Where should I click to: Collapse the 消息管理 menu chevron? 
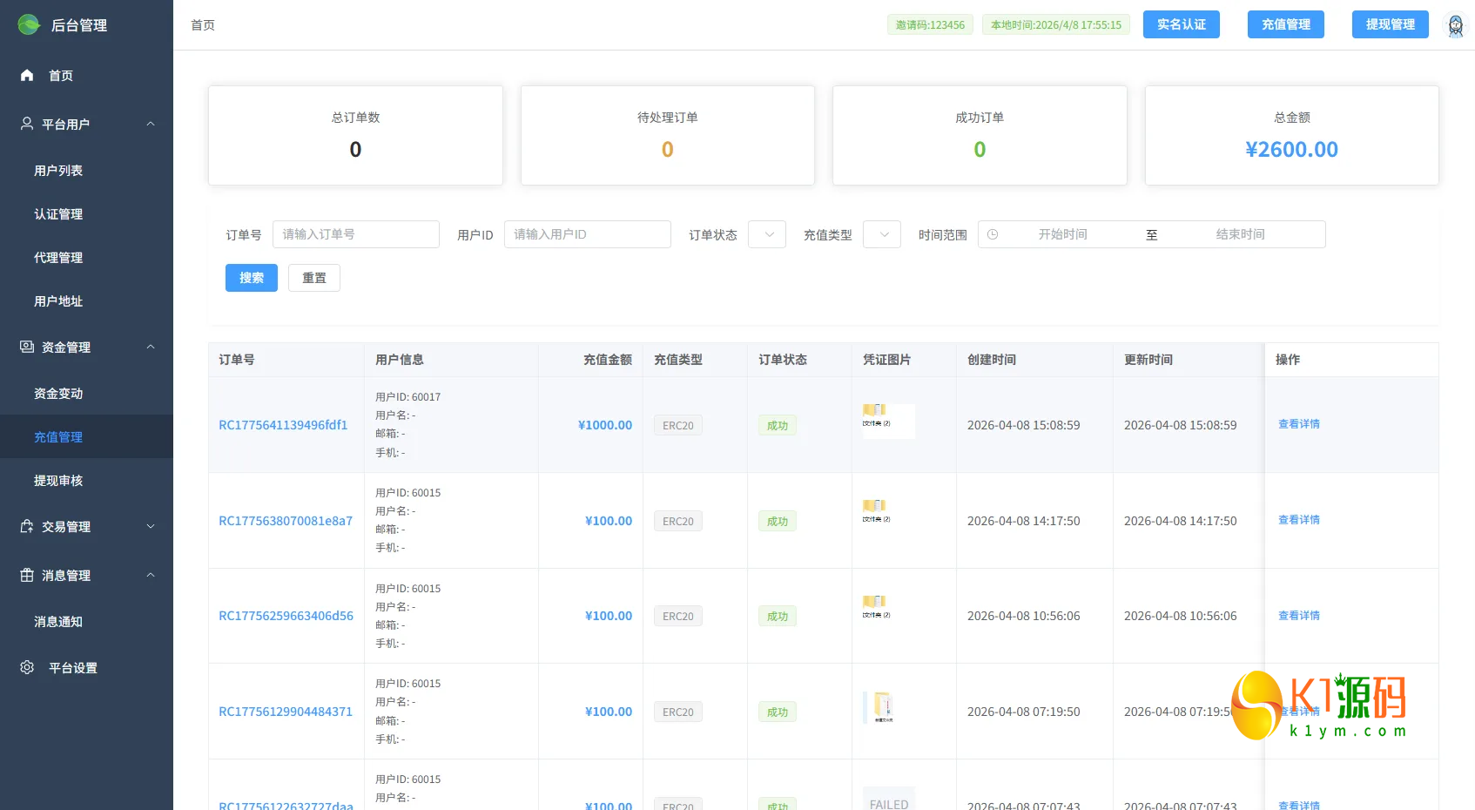tap(151, 575)
